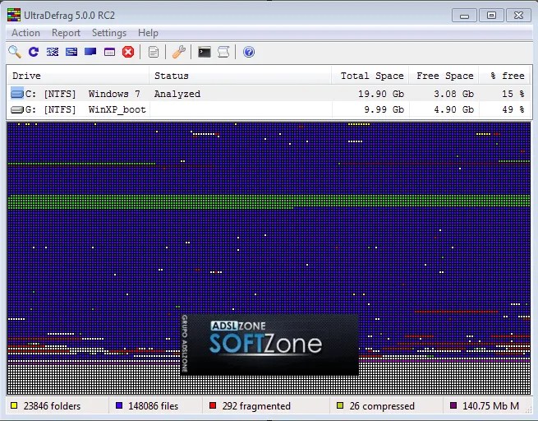This screenshot has height=421, width=538.
Task: Click the Analyze magnifying glass icon
Action: [x=15, y=52]
